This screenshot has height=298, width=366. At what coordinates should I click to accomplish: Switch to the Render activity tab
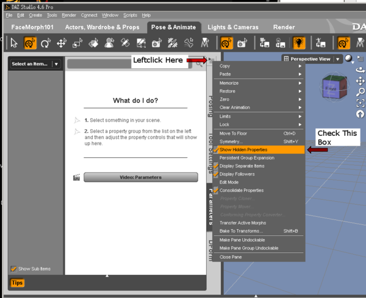tap(284, 27)
